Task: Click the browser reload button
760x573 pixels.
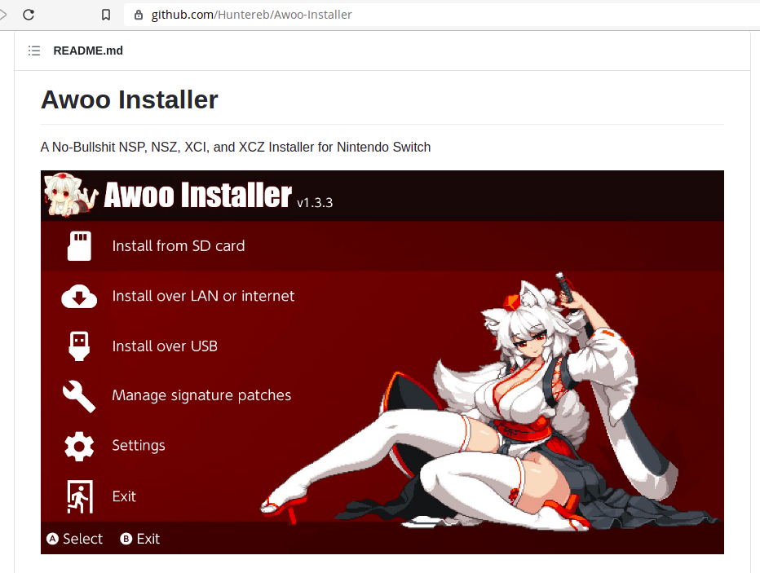Action: [x=29, y=15]
